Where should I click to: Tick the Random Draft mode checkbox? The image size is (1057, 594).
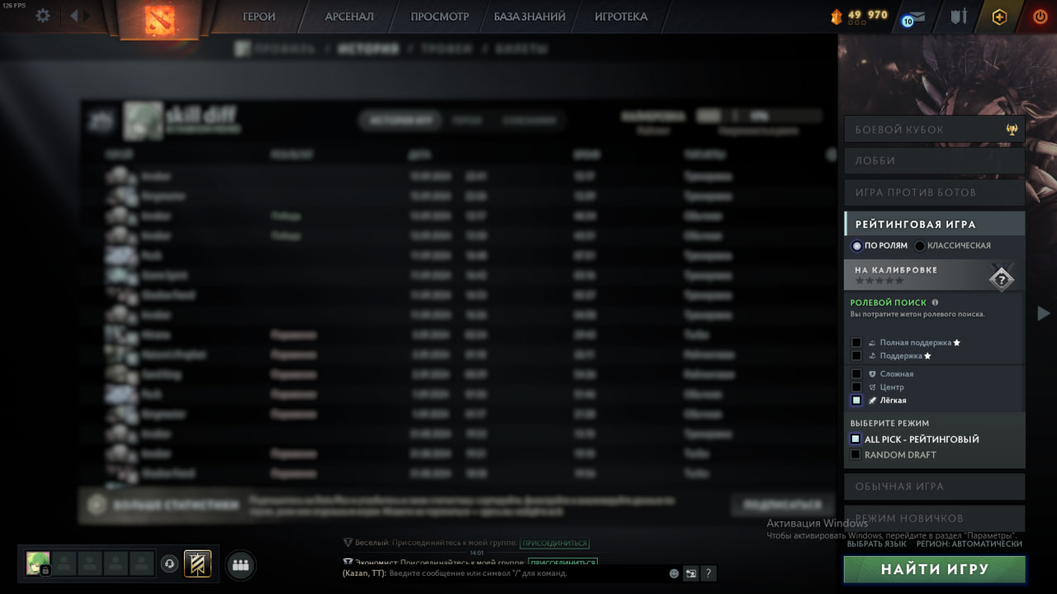point(856,454)
